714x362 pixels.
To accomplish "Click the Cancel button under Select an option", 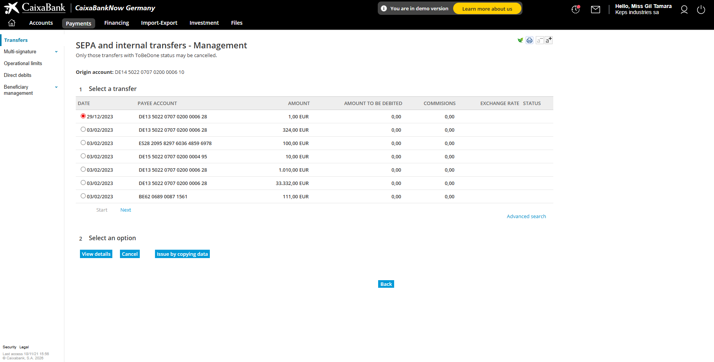I will (129, 254).
